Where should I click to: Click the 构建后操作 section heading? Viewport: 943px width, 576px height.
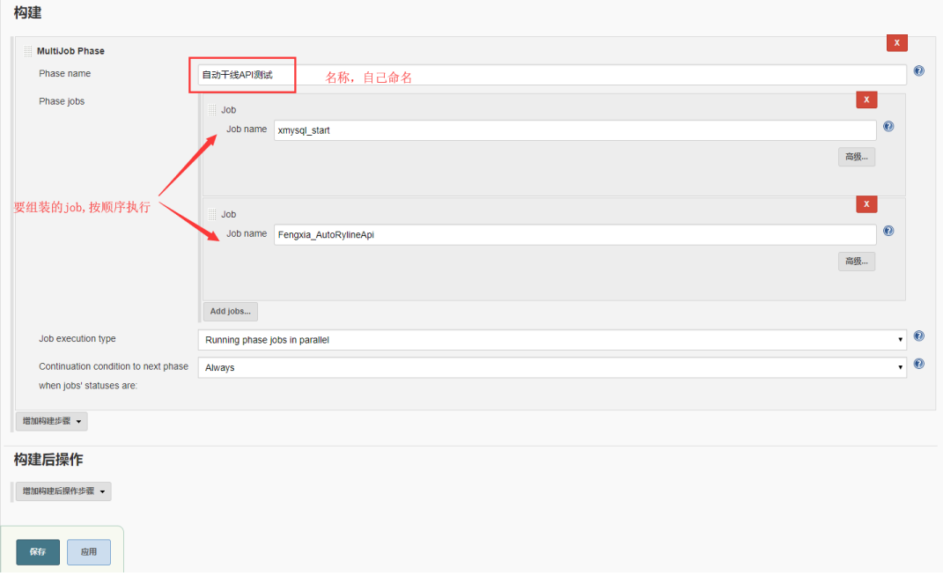click(48, 460)
